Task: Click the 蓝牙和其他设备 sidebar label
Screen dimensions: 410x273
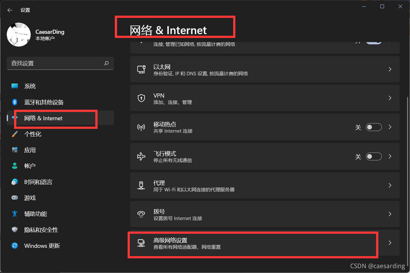Action: coord(44,102)
